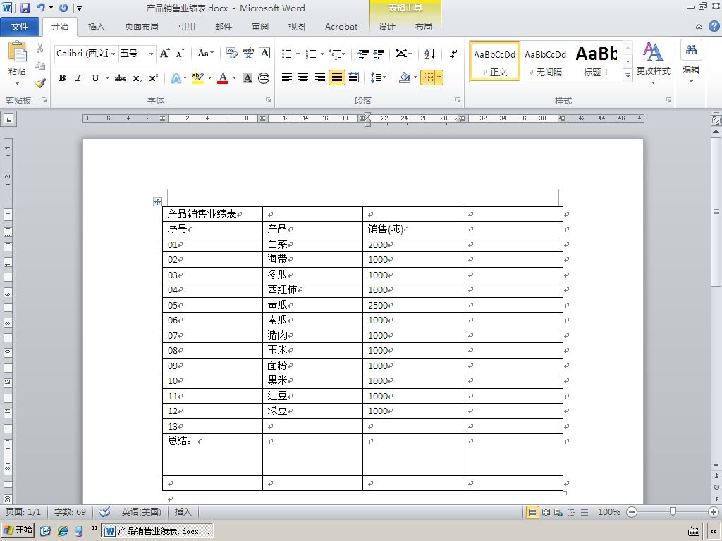Toggle Show/Hide paragraph marks icon
Screen dimensions: 722x541
[x=453, y=54]
